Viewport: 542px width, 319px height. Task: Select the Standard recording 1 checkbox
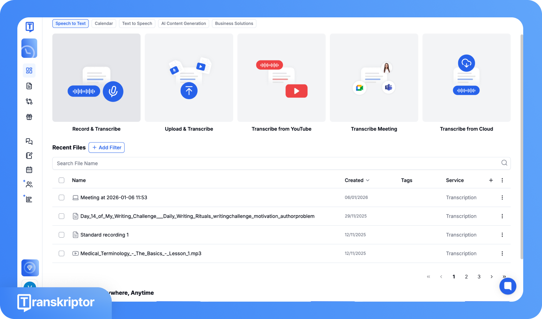point(61,235)
